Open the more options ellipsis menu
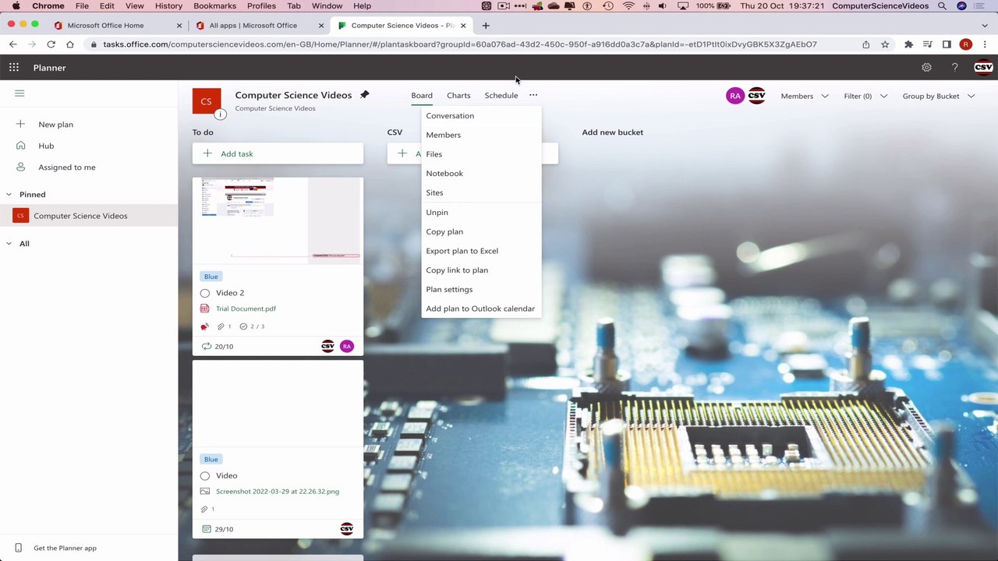Image resolution: width=998 pixels, height=561 pixels. click(533, 95)
